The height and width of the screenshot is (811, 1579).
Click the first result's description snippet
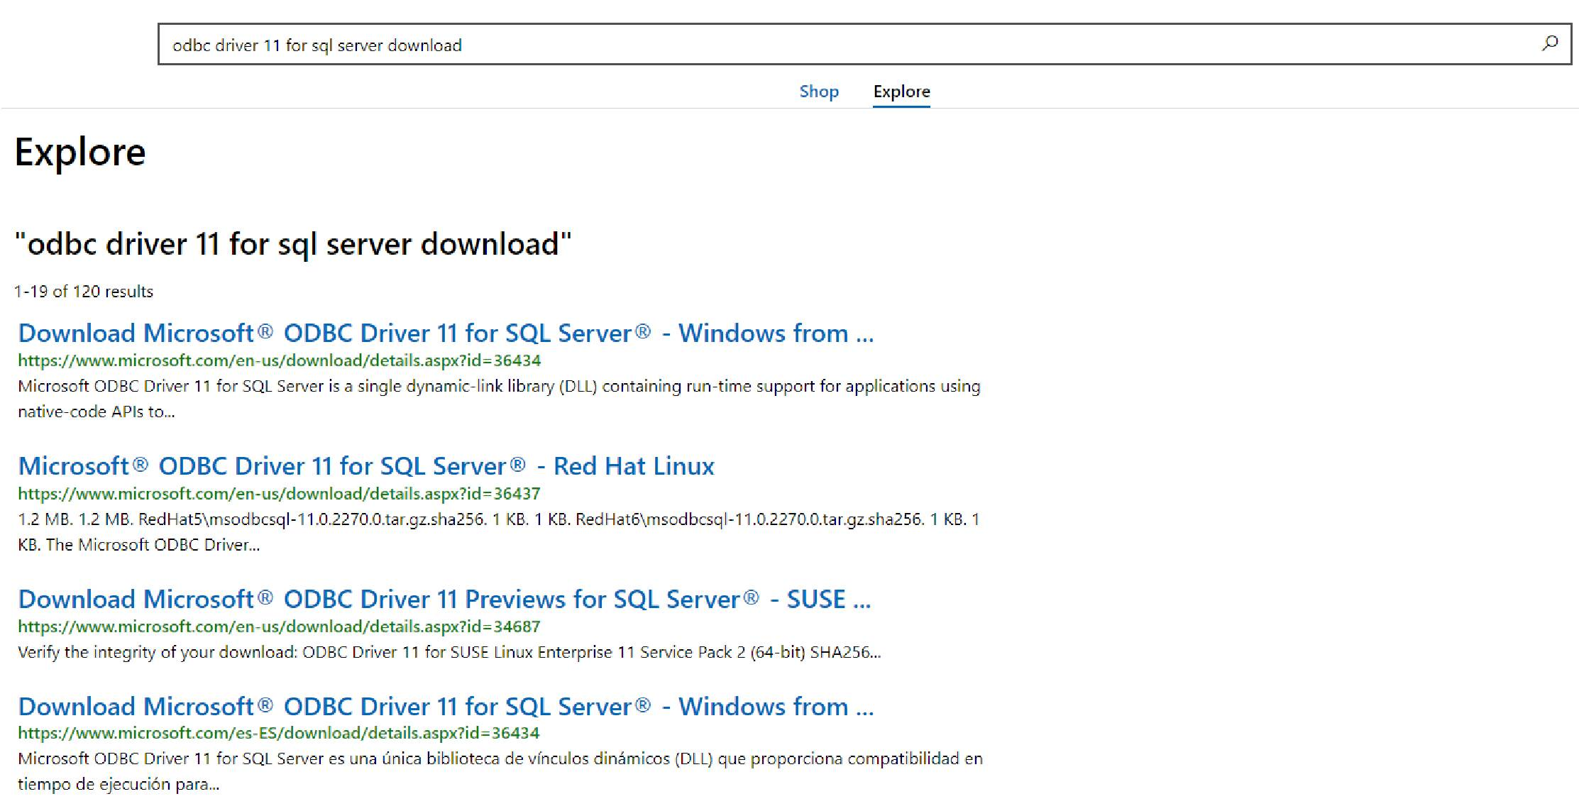(500, 387)
